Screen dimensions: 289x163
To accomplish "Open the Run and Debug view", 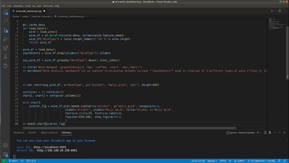I will pos(5,39).
